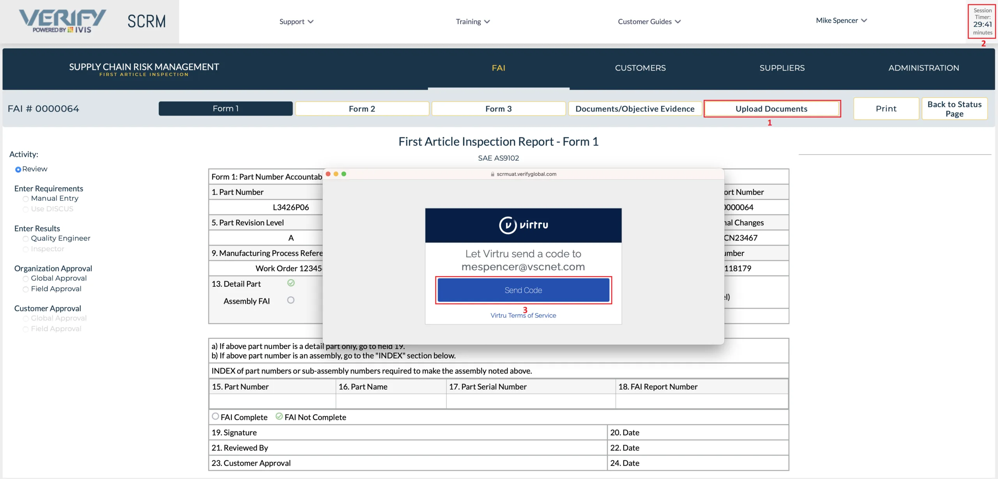Screen dimensions: 998x479
Task: Switch to Form 3
Action: 499,109
